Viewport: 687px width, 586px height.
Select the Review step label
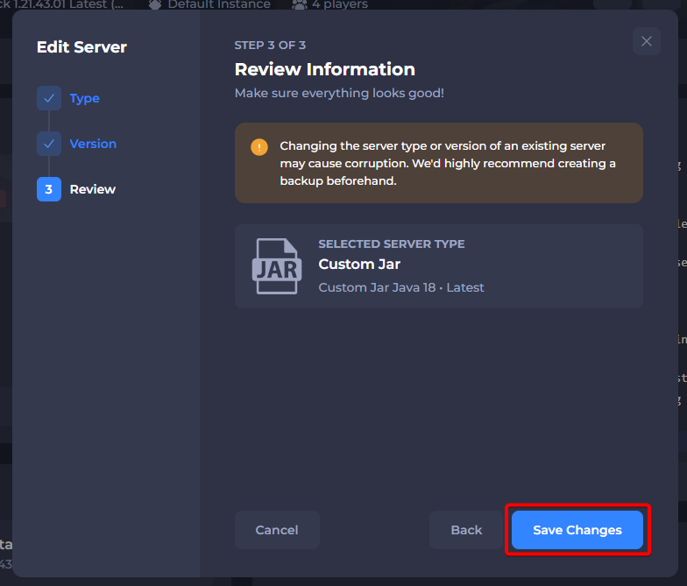coord(93,189)
